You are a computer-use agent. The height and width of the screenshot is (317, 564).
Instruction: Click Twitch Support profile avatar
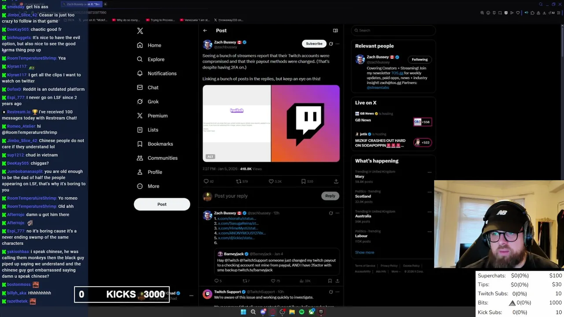click(207, 295)
